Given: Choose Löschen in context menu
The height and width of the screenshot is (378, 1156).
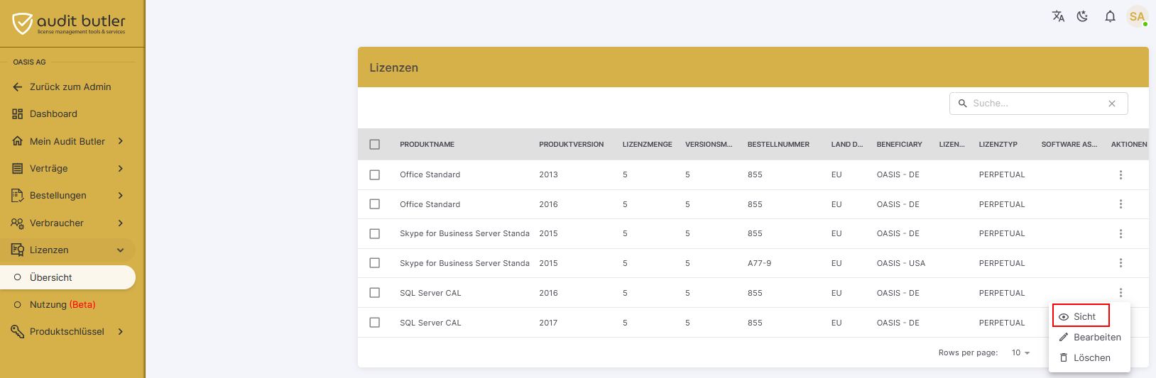Looking at the screenshot, I should click(1089, 358).
